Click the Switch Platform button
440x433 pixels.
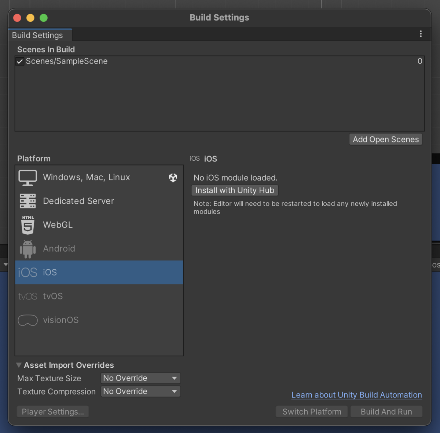[x=312, y=412]
